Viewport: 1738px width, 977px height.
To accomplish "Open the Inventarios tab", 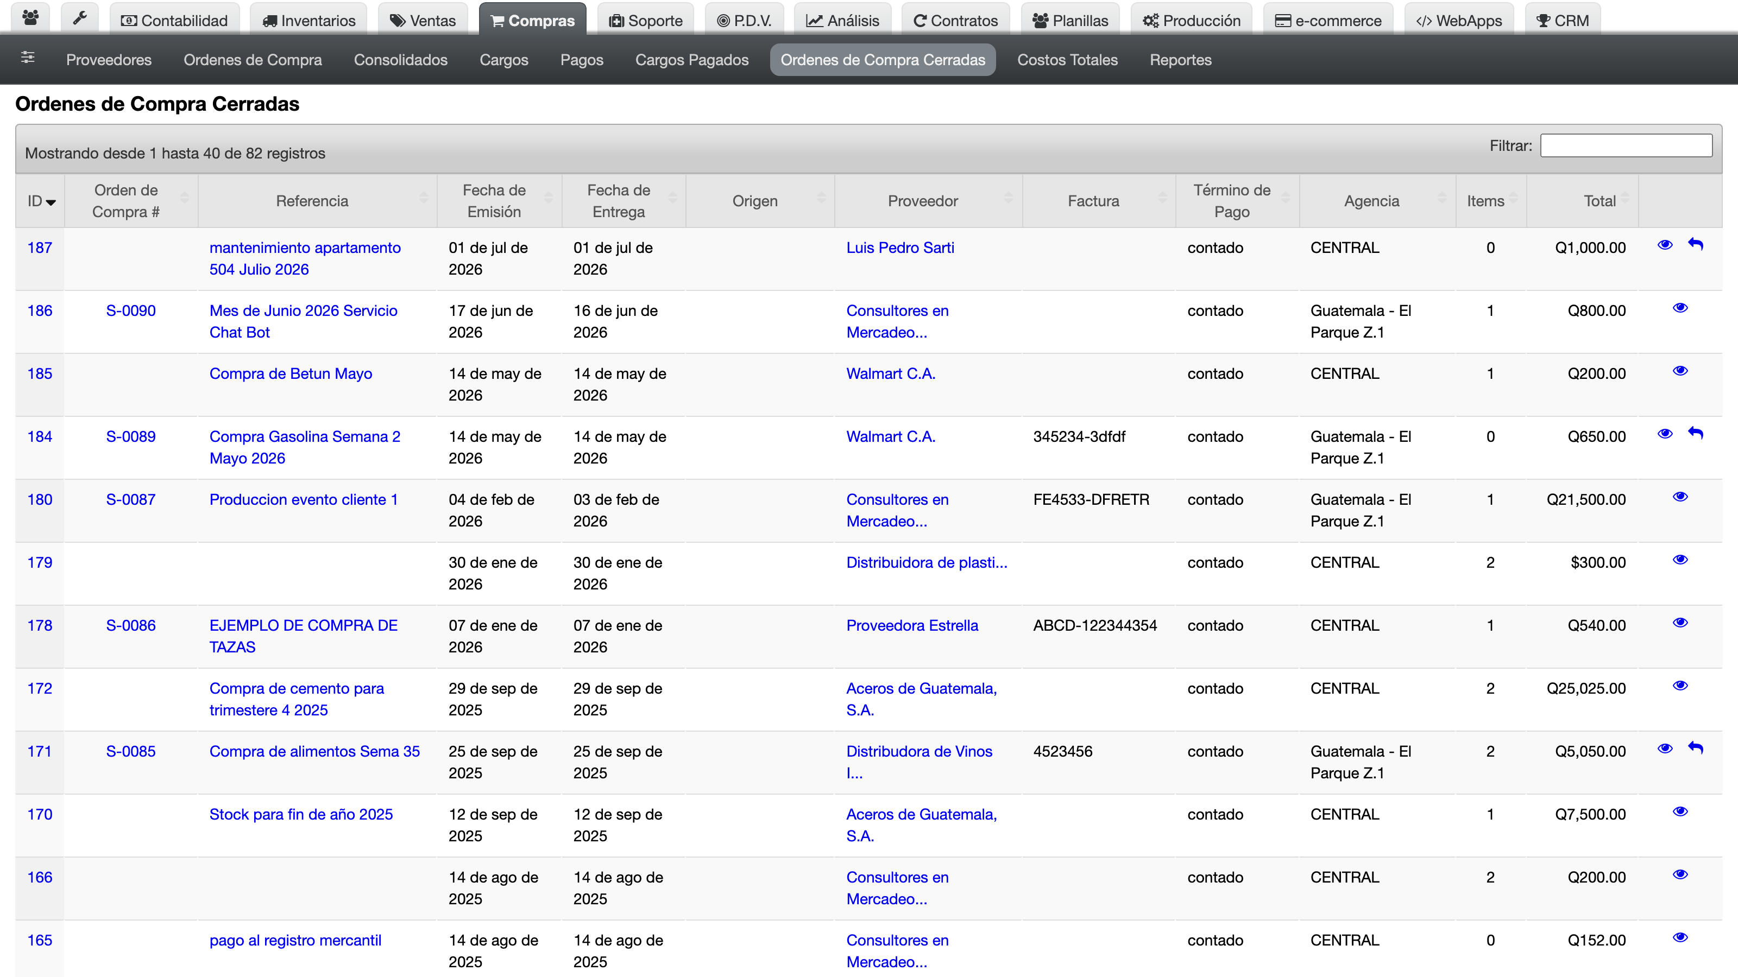I will (x=308, y=20).
